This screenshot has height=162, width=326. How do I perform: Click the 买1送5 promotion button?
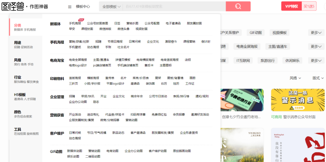pyautogui.click(x=309, y=6)
